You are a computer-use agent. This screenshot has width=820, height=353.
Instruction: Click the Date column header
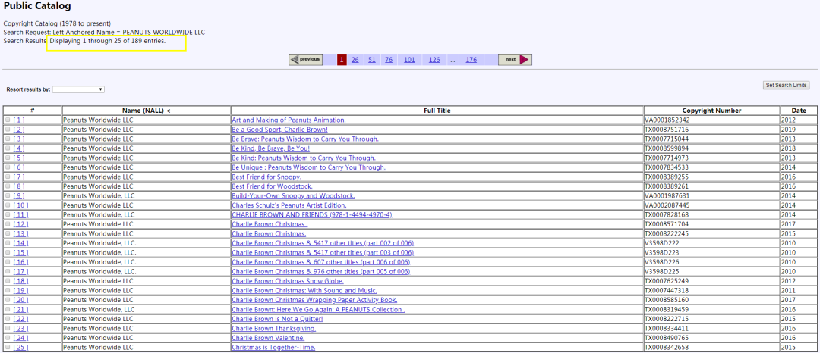(798, 111)
